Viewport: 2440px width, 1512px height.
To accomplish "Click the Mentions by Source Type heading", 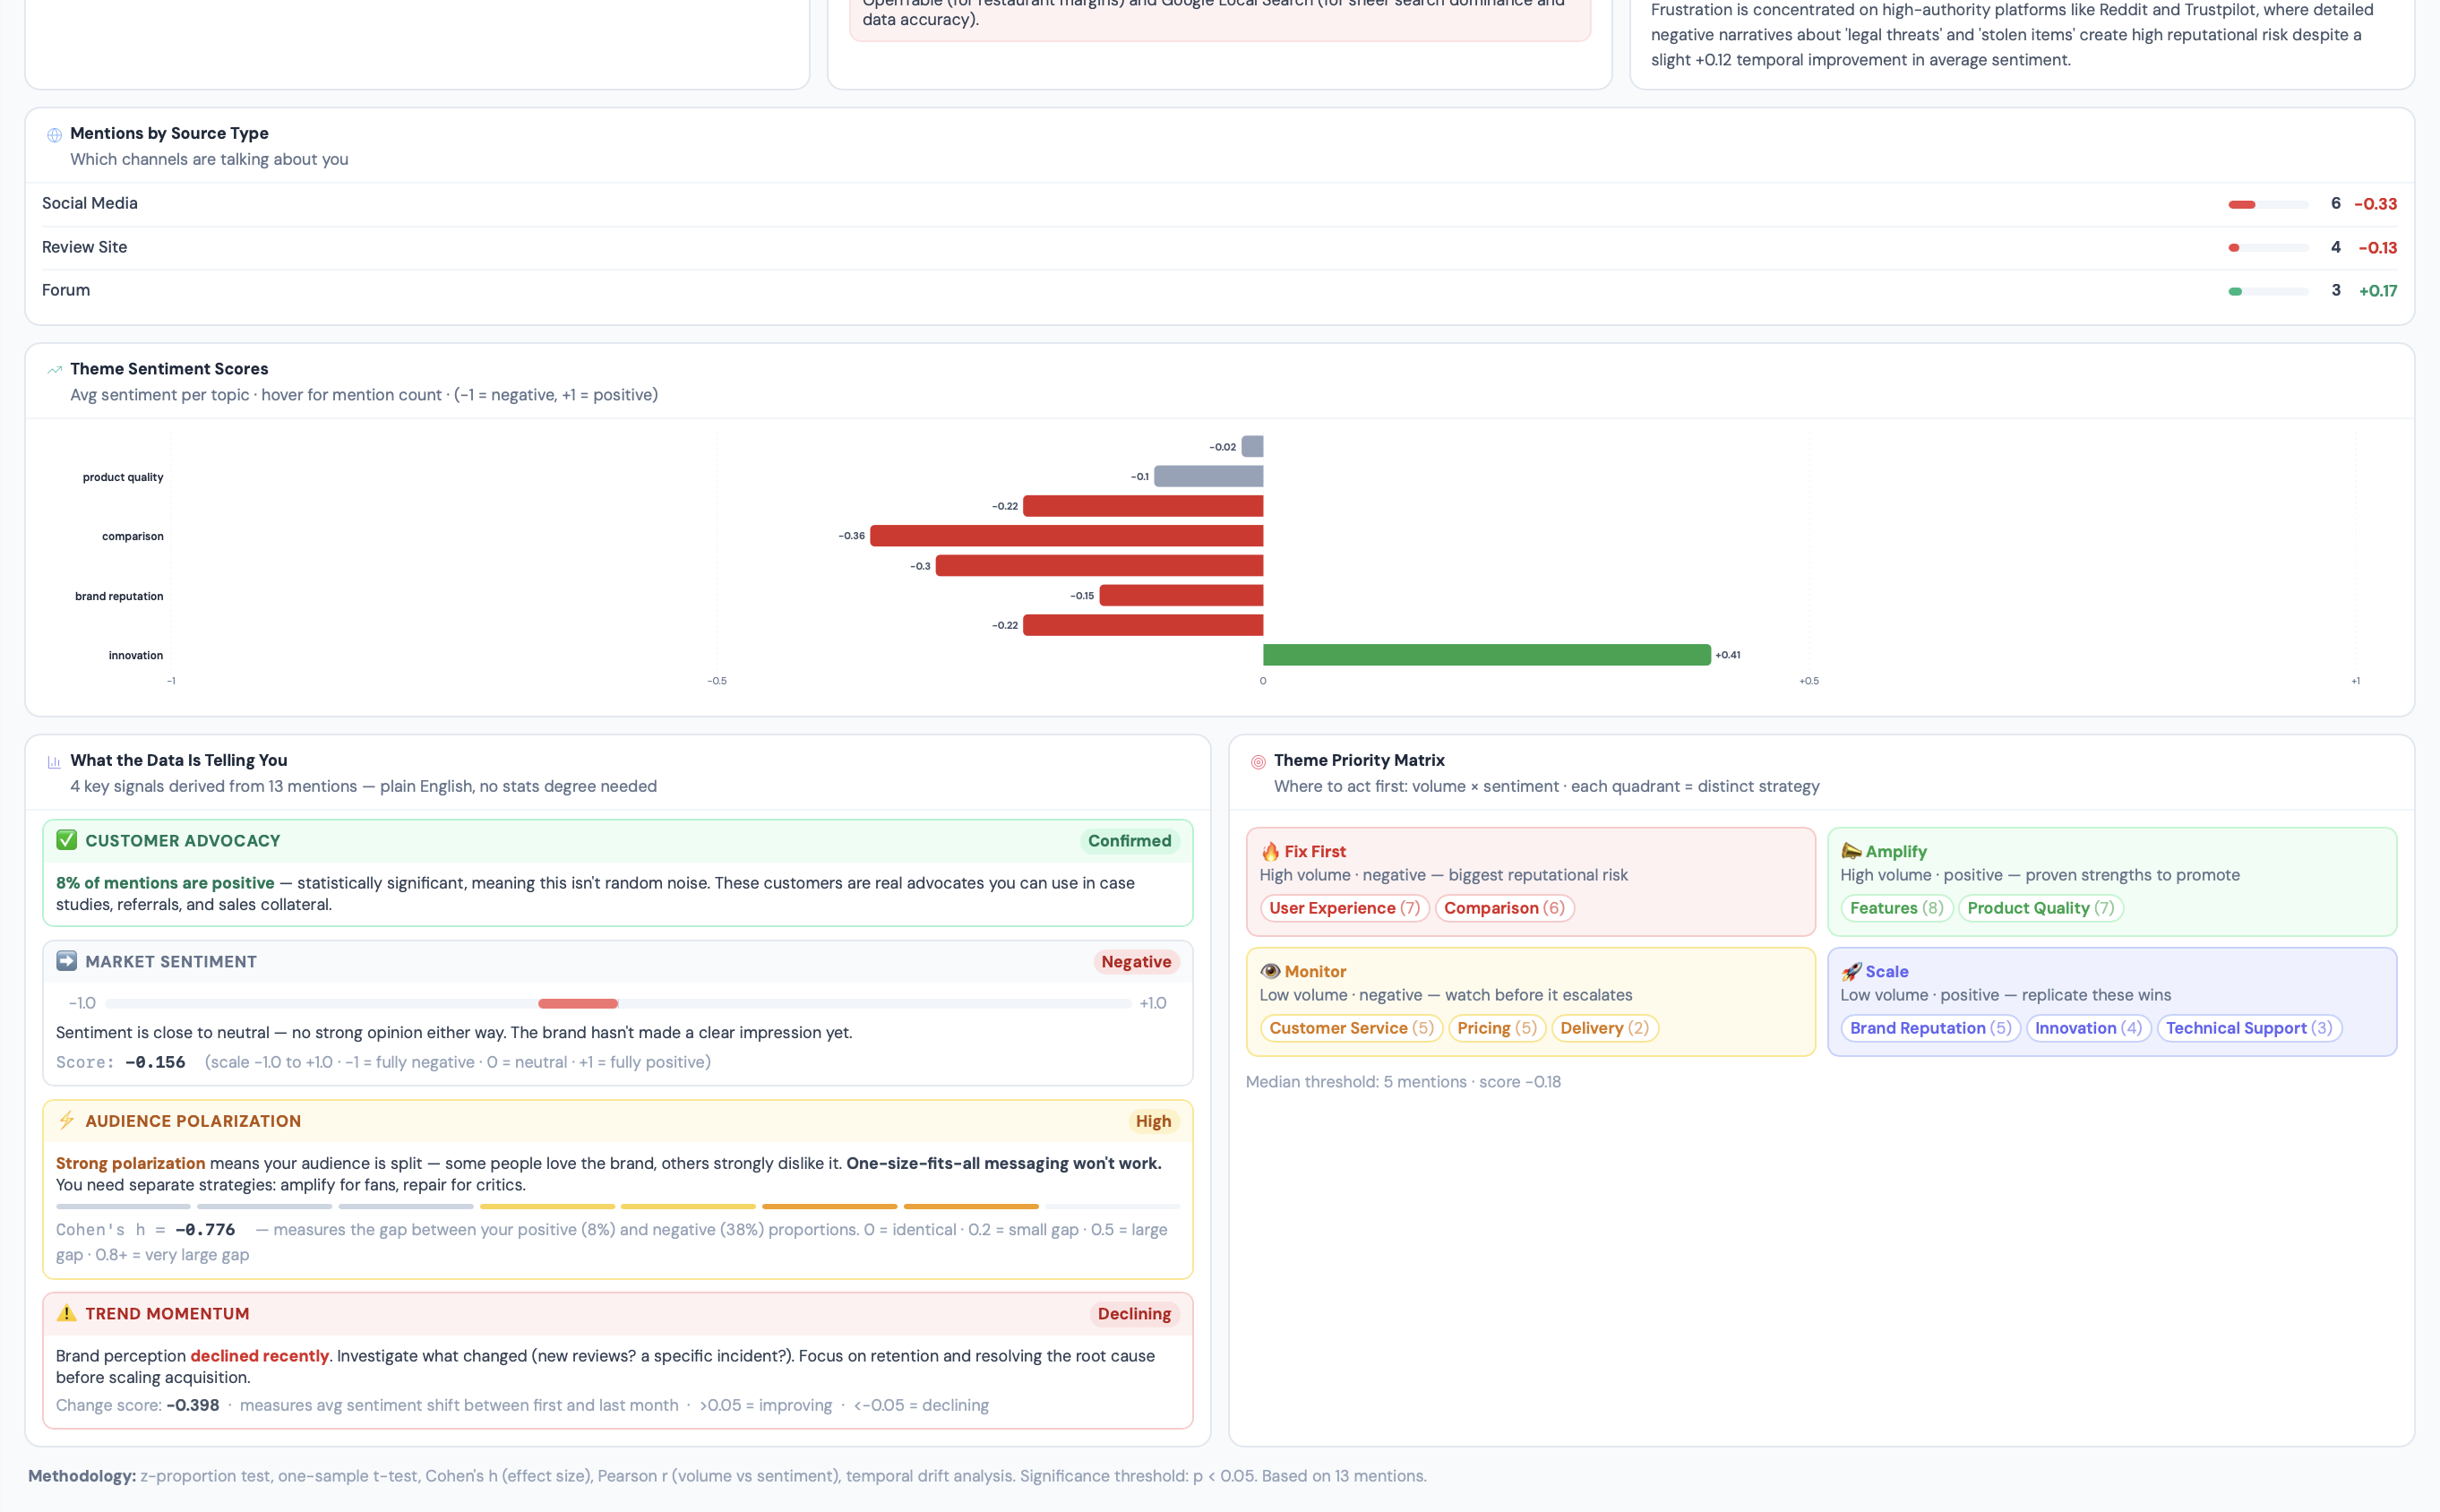I will pyautogui.click(x=169, y=133).
